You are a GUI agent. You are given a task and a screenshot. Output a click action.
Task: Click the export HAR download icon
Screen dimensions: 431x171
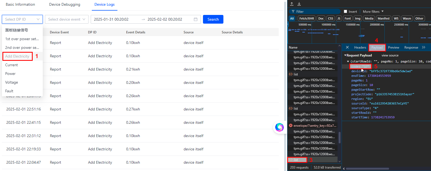[x=299, y=4]
